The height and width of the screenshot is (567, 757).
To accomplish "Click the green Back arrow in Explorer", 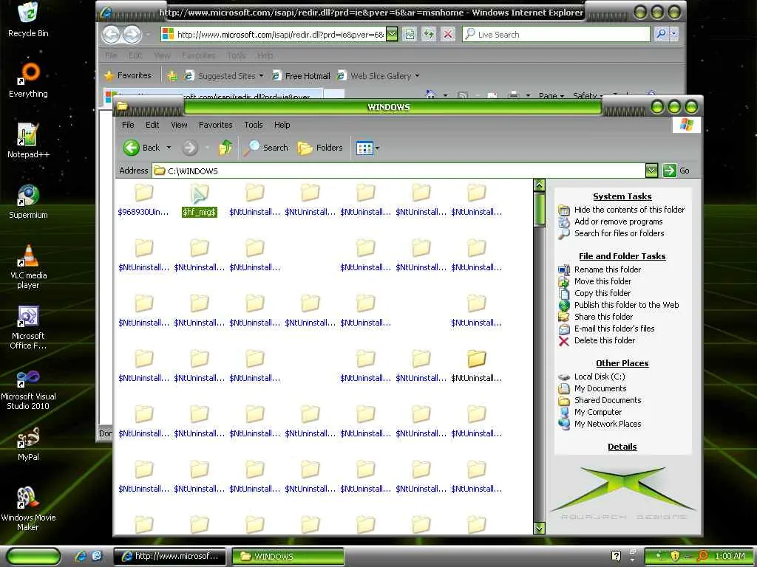I will click(132, 148).
